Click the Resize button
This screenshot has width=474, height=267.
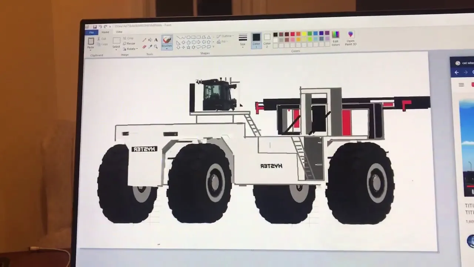pyautogui.click(x=129, y=43)
